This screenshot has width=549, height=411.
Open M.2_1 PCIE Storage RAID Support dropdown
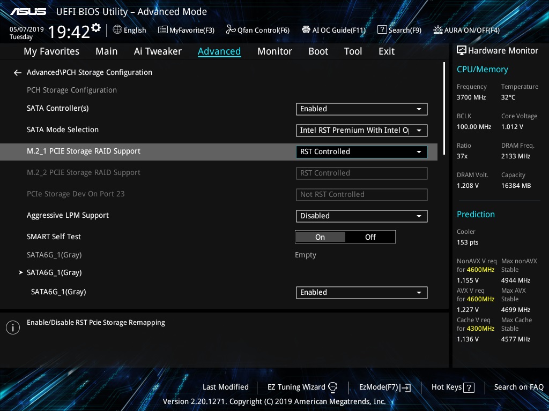tap(362, 151)
